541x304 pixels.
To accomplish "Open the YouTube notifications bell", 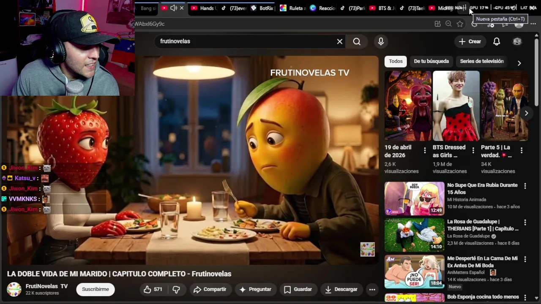I will 497,41.
